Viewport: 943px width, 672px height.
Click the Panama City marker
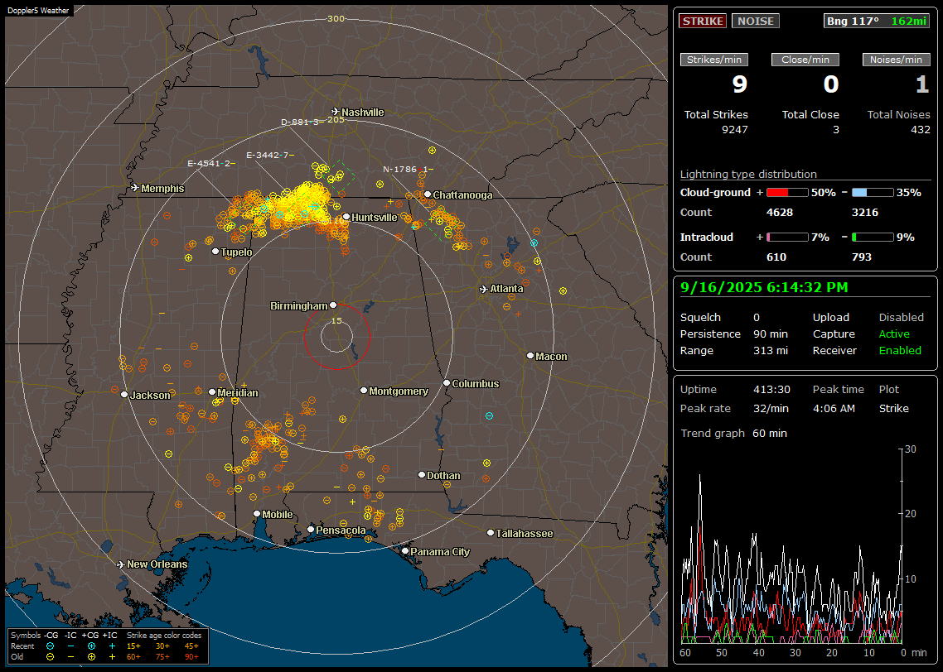[404, 550]
